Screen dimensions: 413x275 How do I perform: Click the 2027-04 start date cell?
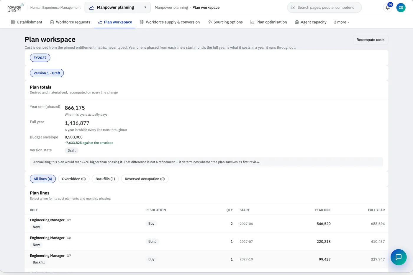click(x=246, y=224)
